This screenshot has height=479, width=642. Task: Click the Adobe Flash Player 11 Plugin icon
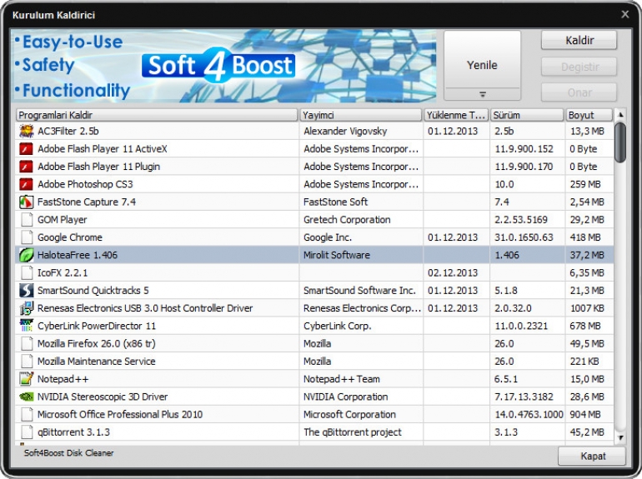coord(27,167)
